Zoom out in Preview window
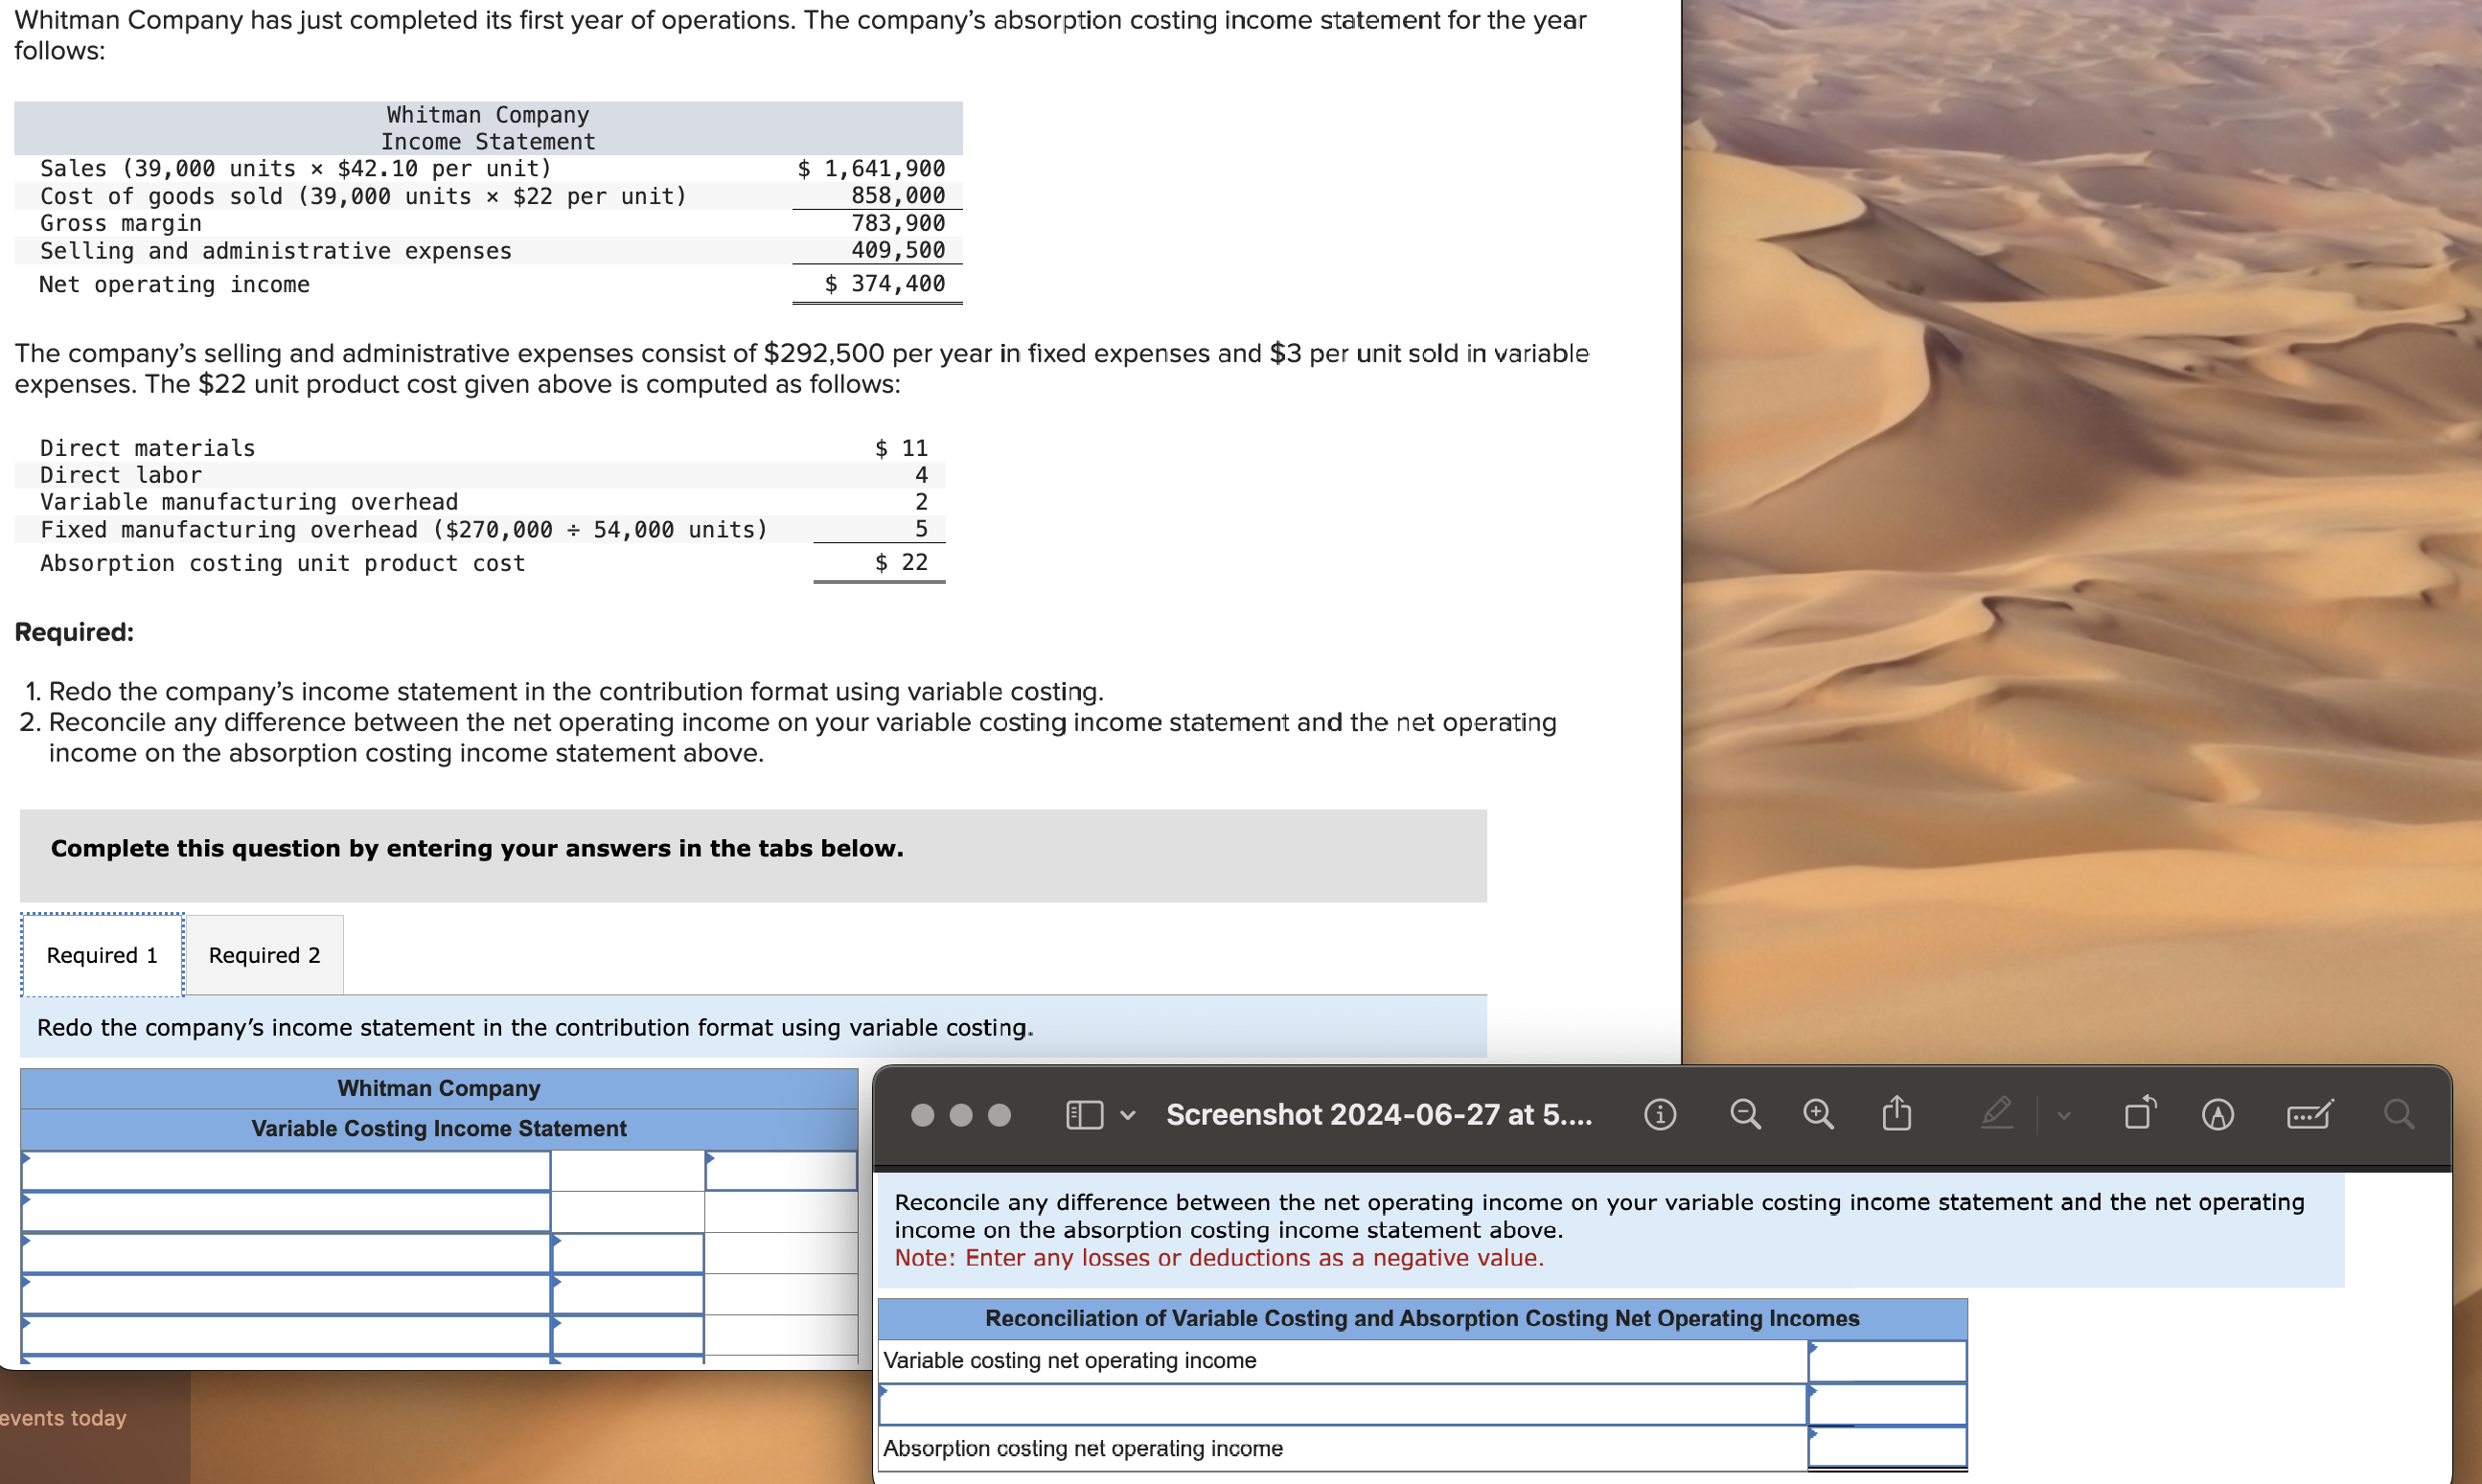The image size is (2482, 1484). [1745, 1114]
